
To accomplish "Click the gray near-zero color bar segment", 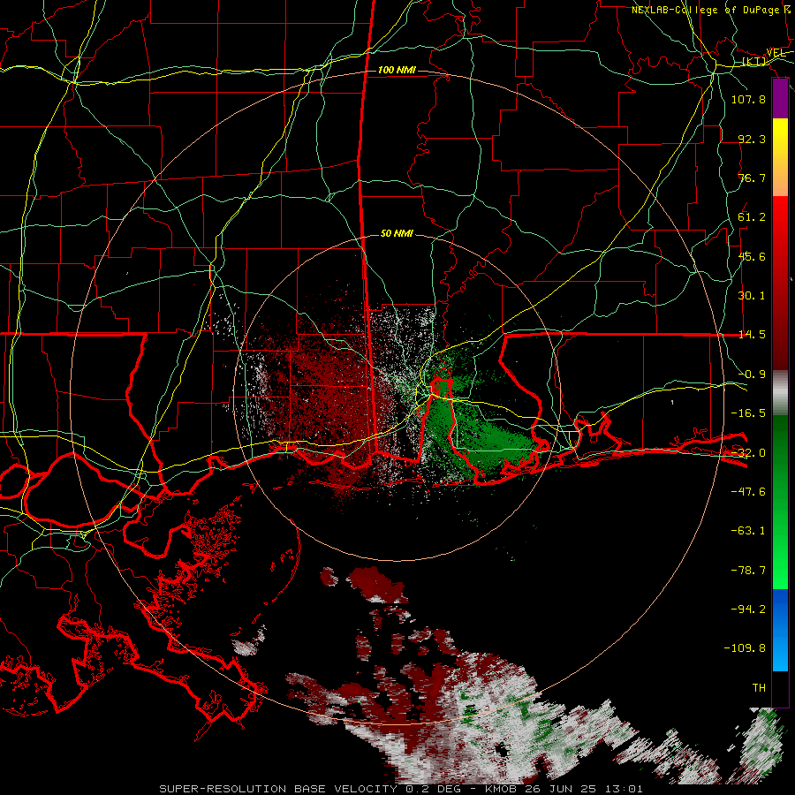I will pyautogui.click(x=780, y=393).
